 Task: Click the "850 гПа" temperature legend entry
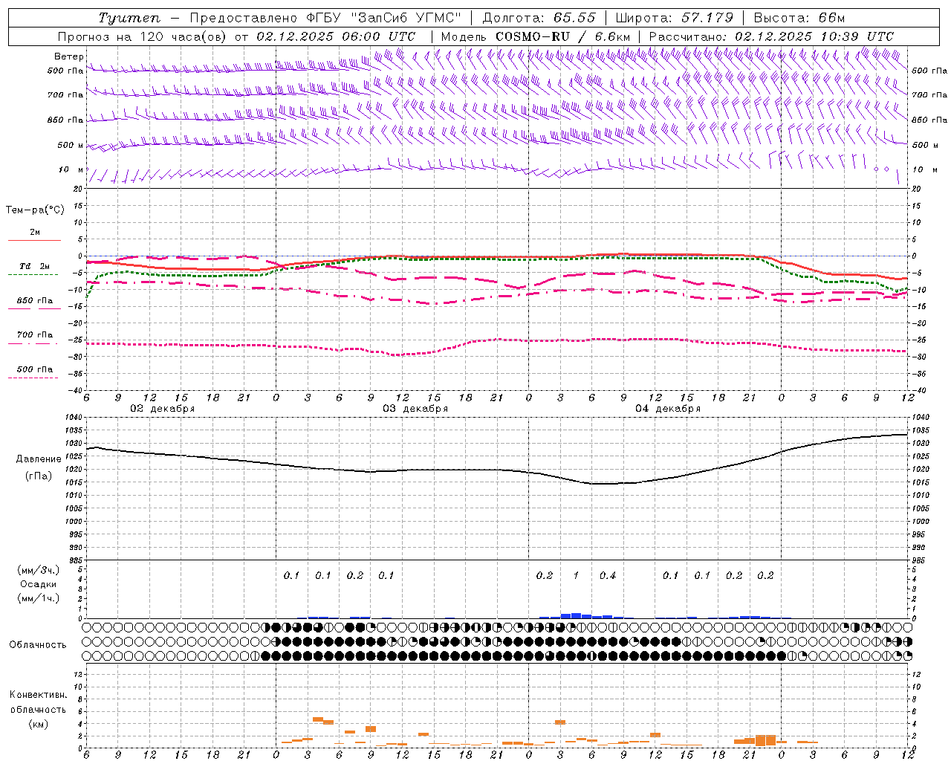tap(35, 301)
